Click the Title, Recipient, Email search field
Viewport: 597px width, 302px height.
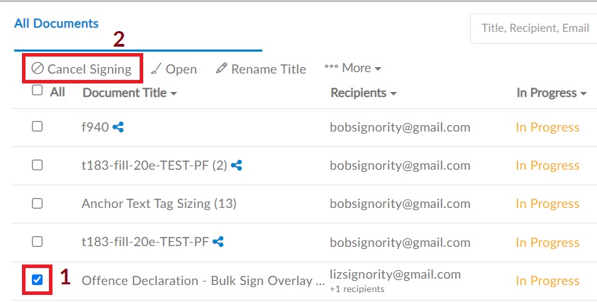tap(534, 28)
